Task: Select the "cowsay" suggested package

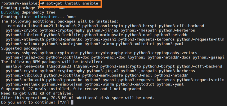Action: (x=12, y=53)
